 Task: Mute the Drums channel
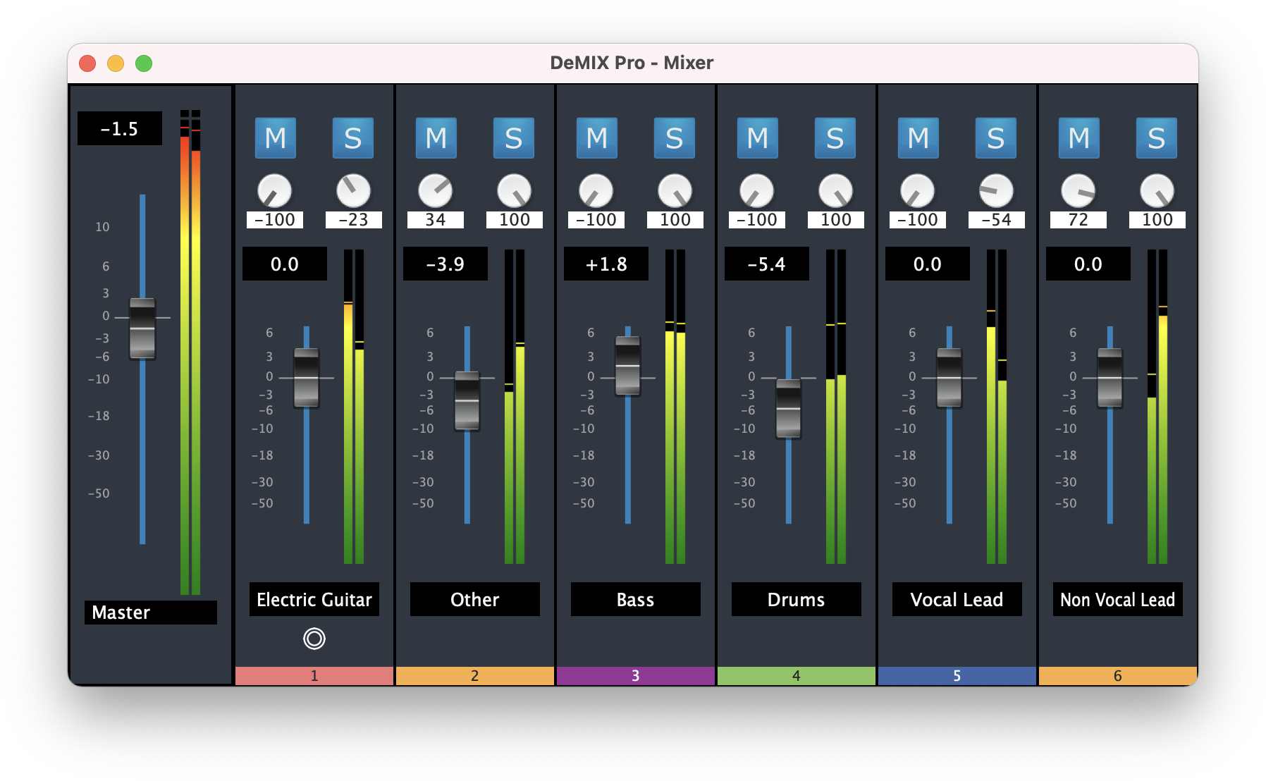pyautogui.click(x=757, y=138)
